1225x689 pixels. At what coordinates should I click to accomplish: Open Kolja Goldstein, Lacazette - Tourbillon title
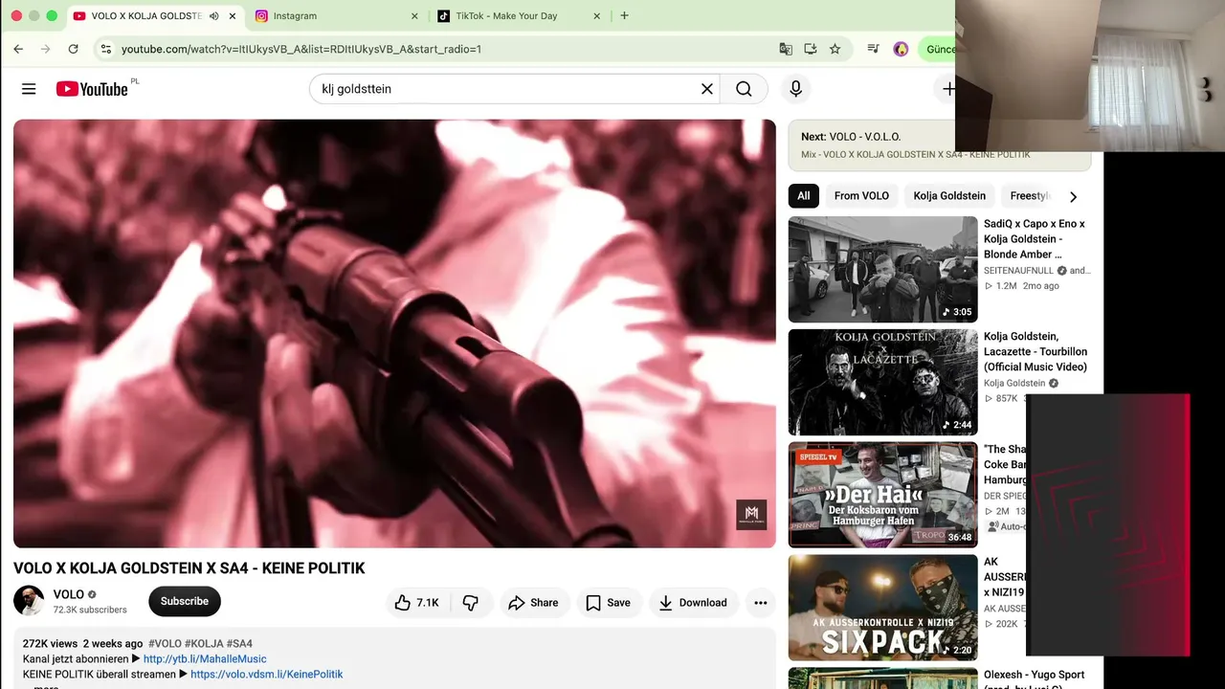1036,351
